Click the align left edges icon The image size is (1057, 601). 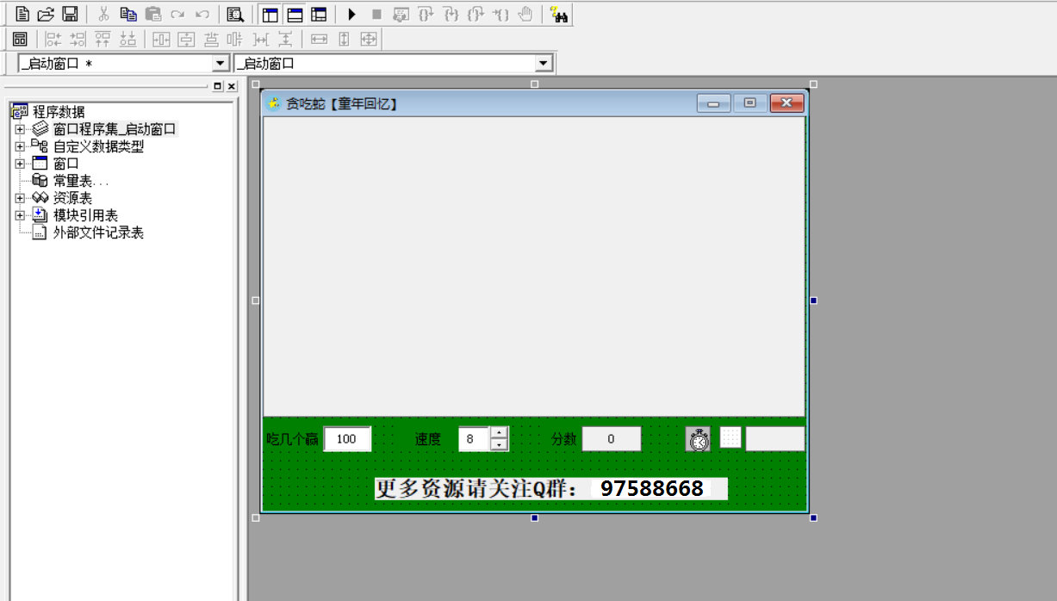click(x=53, y=39)
